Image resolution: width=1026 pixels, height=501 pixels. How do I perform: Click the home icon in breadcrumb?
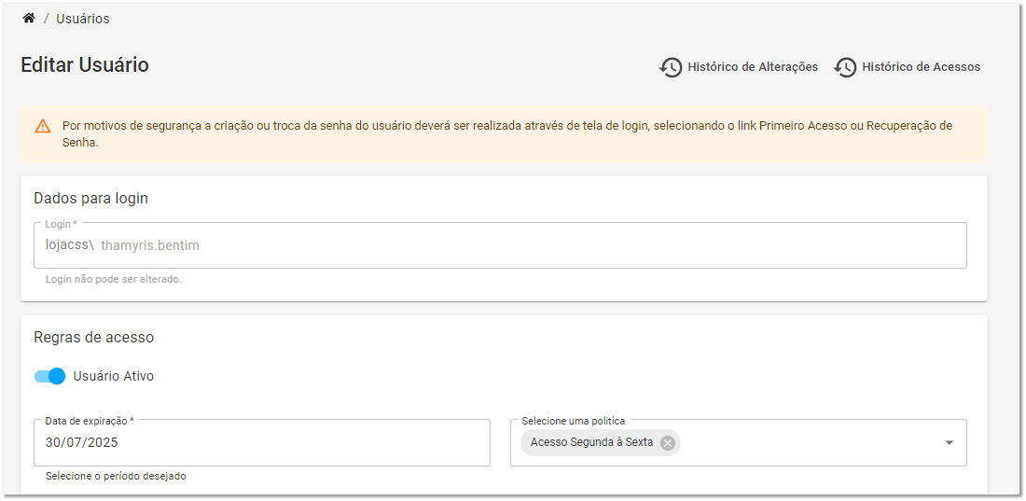point(28,19)
